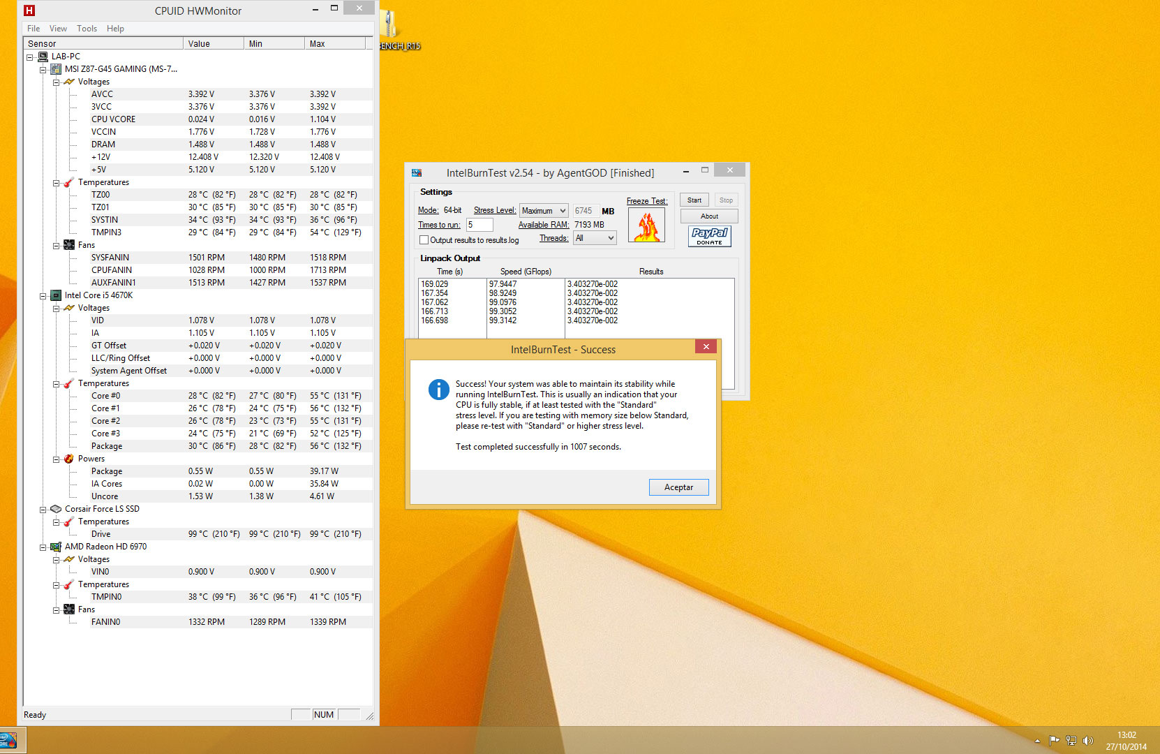Click the motherboard Voltages lightning icon
The width and height of the screenshot is (1160, 754).
pyautogui.click(x=69, y=82)
